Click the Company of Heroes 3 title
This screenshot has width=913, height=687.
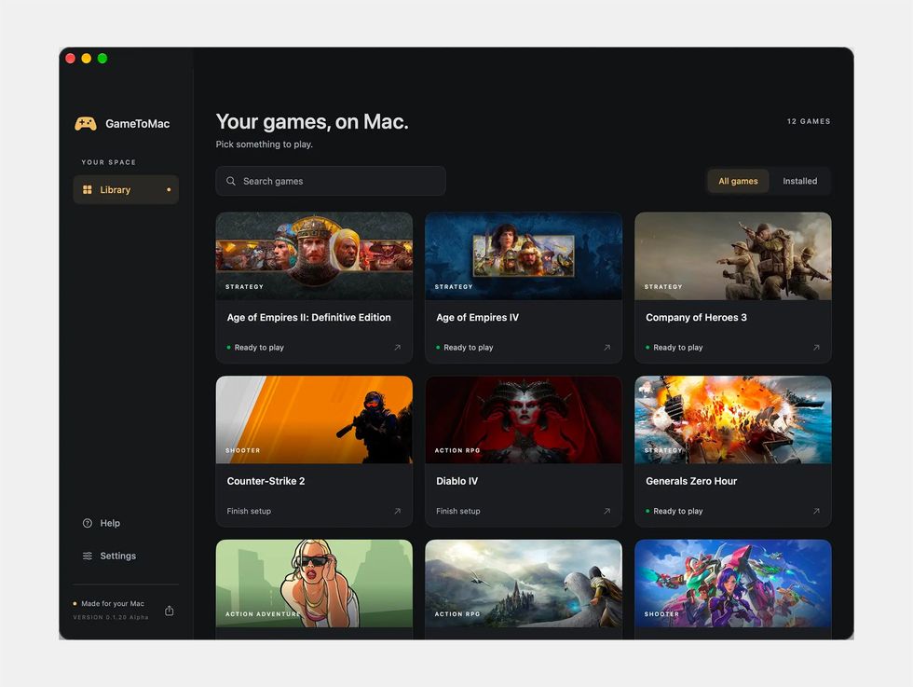pos(697,318)
